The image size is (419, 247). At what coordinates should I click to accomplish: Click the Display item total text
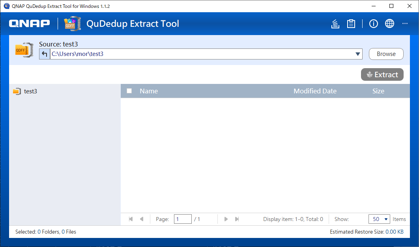tap(293, 219)
